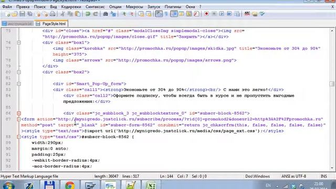Switch to the PageStyle.html tab
Image resolution: width=336 pixels, height=189 pixels.
coord(51,24)
